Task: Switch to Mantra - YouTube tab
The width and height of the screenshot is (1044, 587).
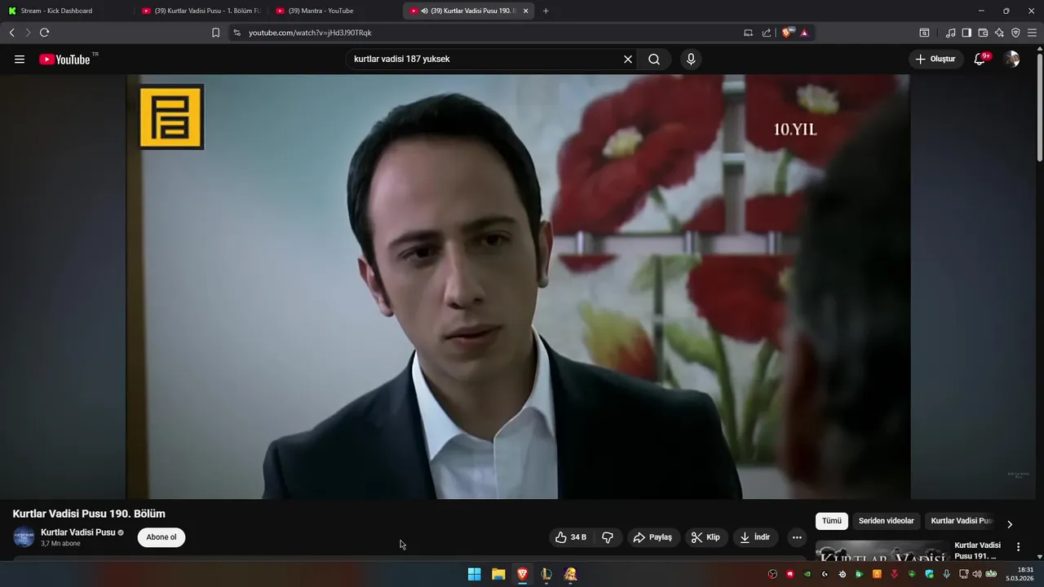Action: coord(334,11)
